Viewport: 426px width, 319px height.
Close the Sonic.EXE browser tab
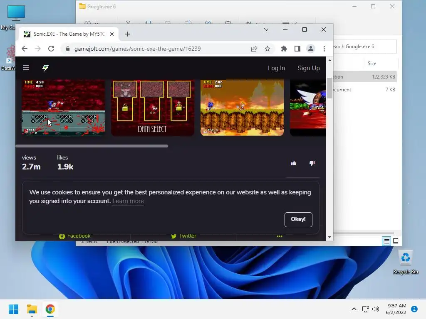tap(111, 34)
